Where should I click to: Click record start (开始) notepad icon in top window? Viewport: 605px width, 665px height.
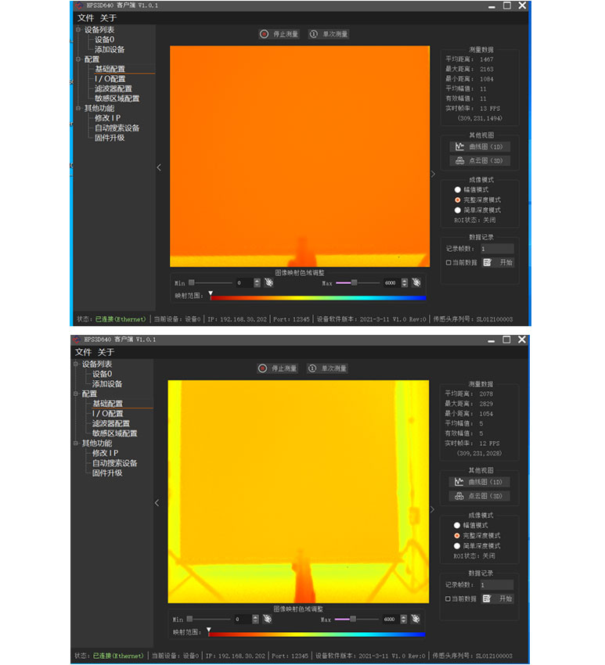pos(488,263)
